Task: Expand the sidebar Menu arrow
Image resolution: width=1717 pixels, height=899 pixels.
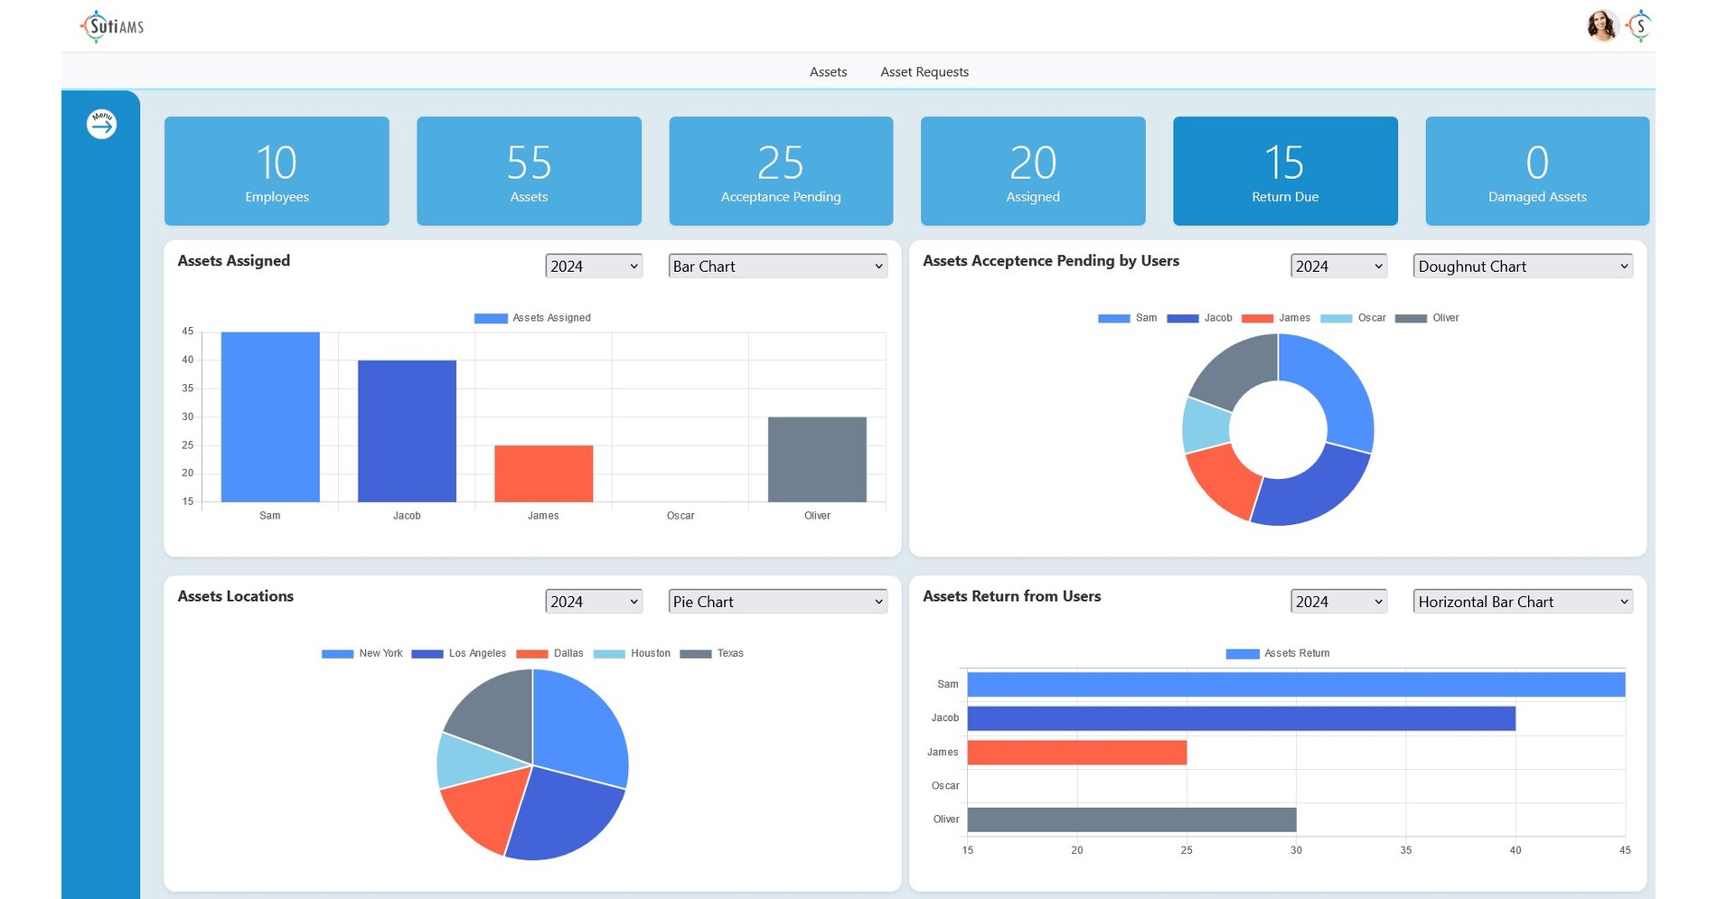Action: [101, 124]
